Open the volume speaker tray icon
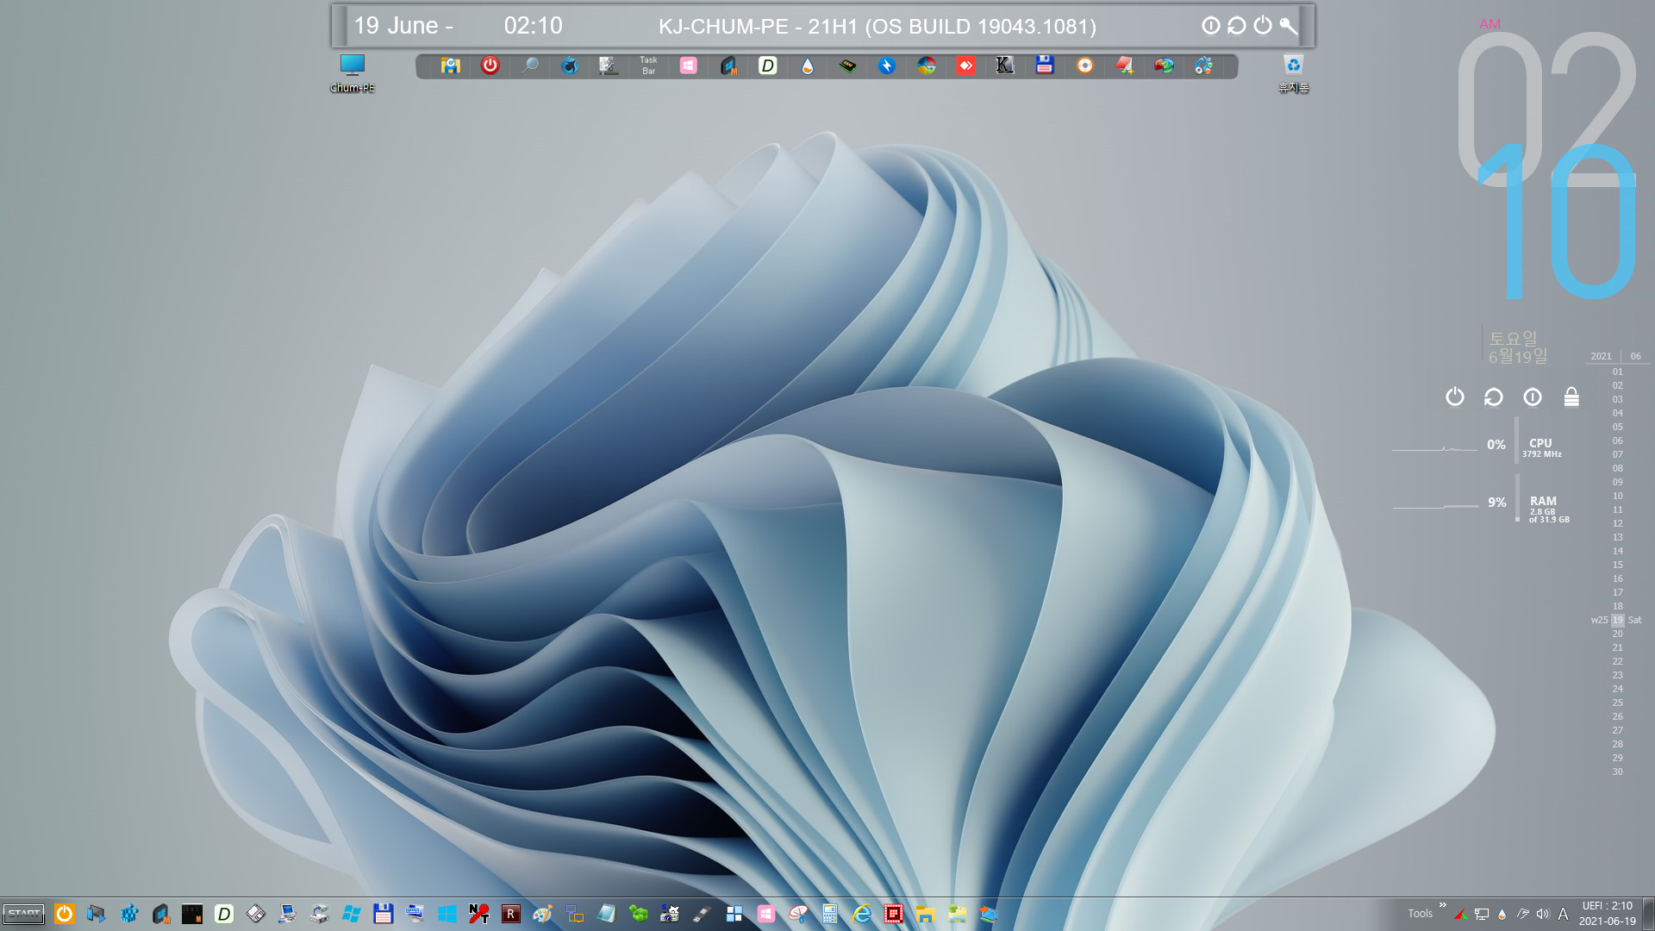 pyautogui.click(x=1542, y=914)
